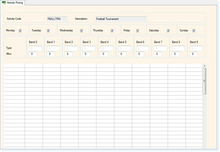Click the Band 6 Type time field
This screenshot has height=152, width=220.
coord(143,48)
